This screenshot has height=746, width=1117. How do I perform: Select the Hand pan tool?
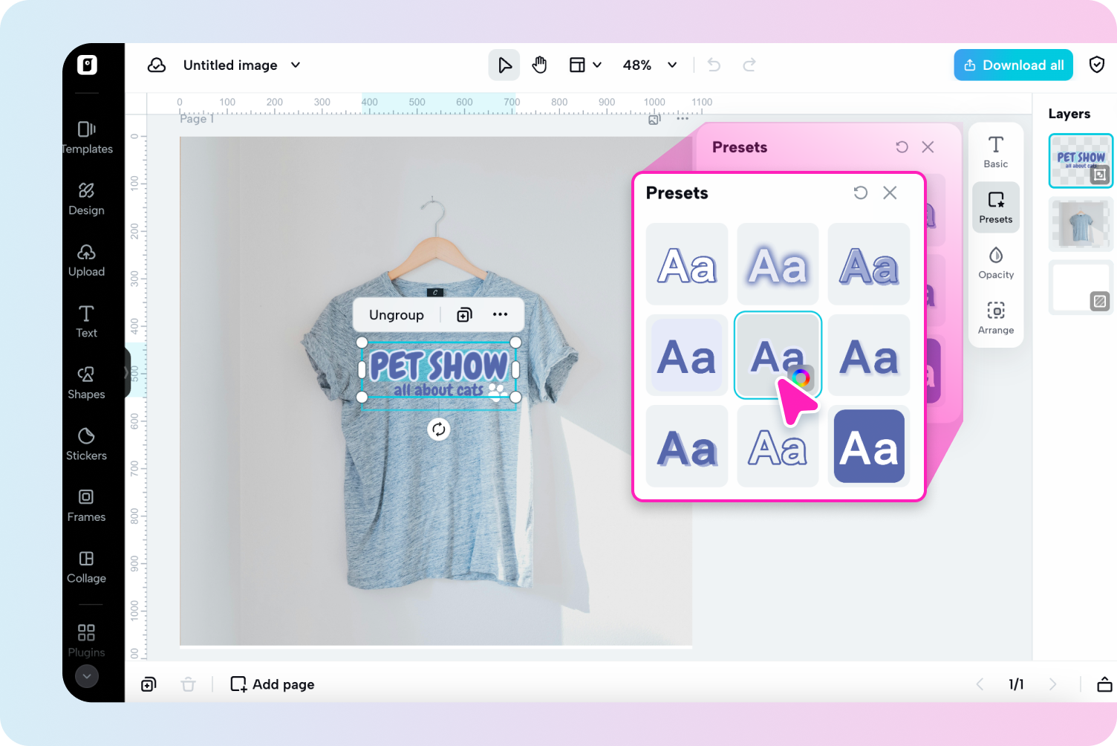click(x=540, y=65)
